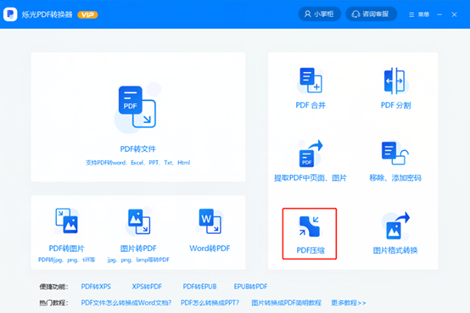The height and width of the screenshot is (313, 470).
Task: Open the EPUB转PDF quick link
Action: (250, 287)
